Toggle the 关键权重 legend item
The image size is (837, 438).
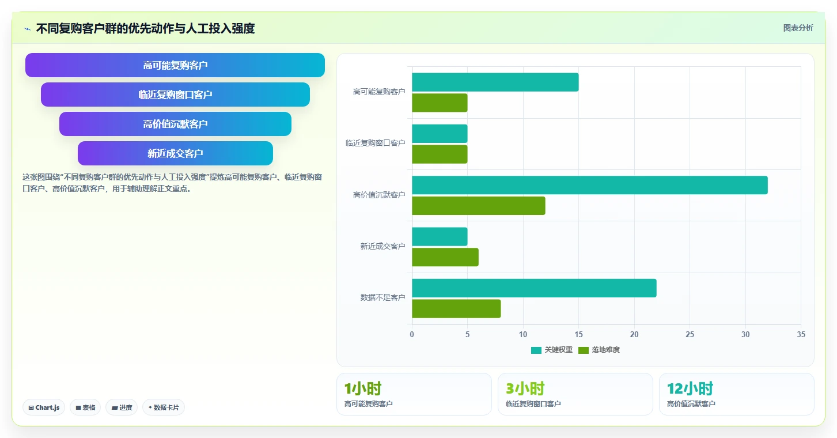tap(551, 350)
